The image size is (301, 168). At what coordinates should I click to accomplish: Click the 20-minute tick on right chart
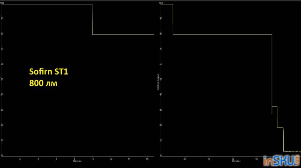(185, 159)
